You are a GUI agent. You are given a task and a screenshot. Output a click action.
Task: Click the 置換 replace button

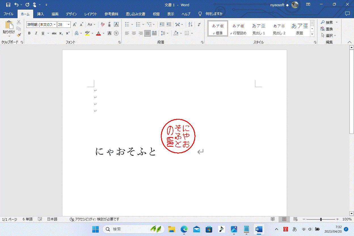pos(327,29)
